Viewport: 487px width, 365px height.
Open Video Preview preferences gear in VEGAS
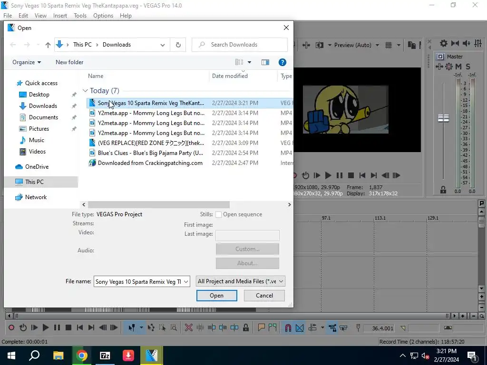(x=444, y=43)
